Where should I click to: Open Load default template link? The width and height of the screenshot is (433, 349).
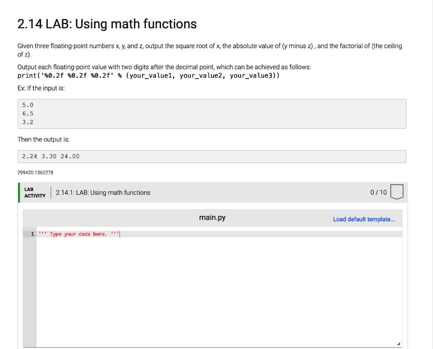tap(364, 219)
